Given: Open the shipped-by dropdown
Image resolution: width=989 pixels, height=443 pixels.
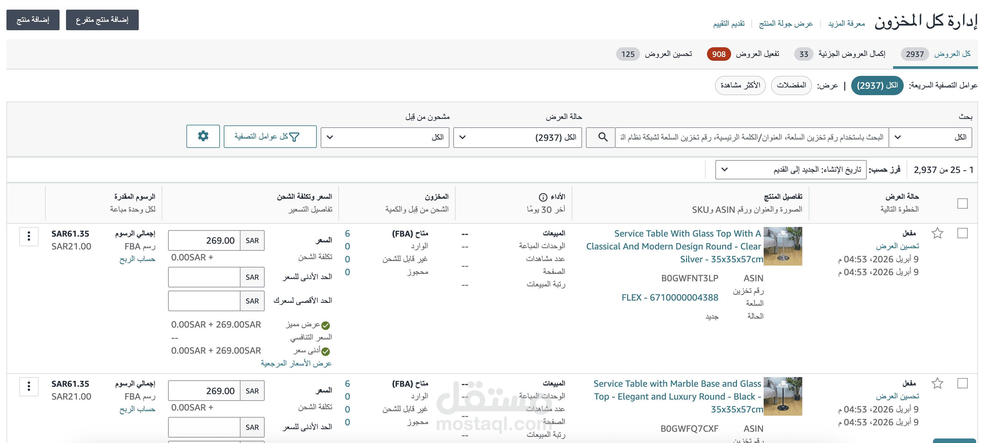Looking at the screenshot, I should tap(385, 137).
